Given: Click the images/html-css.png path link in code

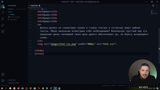Looking at the screenshot, I should click(x=63, y=44).
